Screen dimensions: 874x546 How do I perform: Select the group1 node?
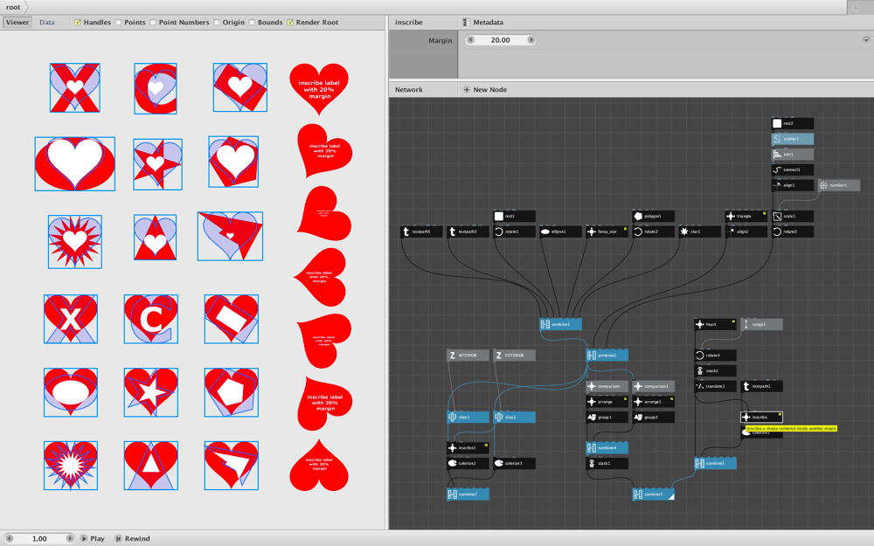click(607, 417)
